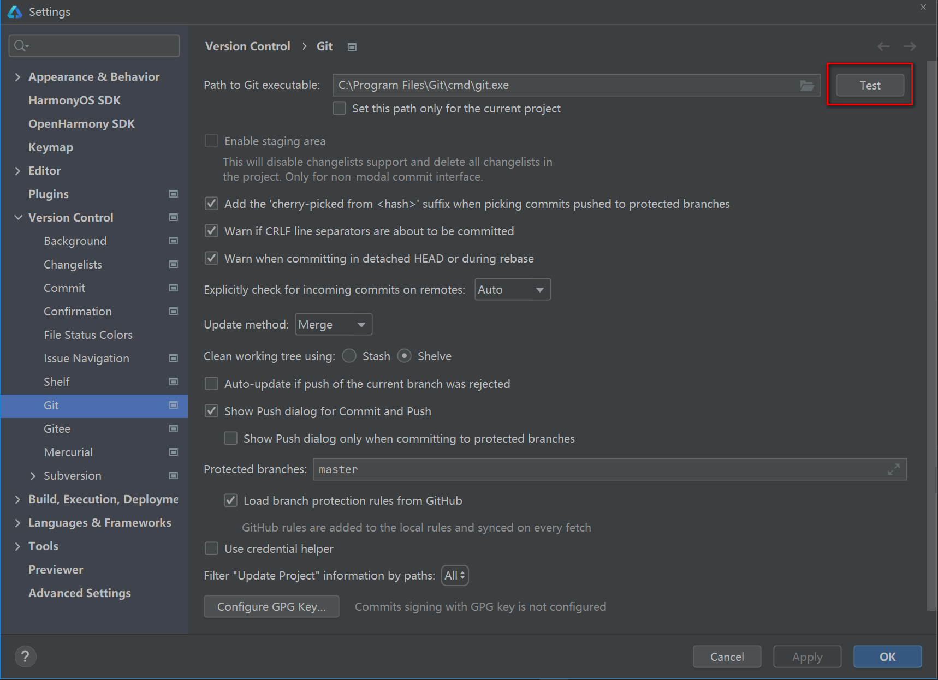The width and height of the screenshot is (938, 680).
Task: Uncheck Warn if CRLF line separators option
Action: click(x=211, y=230)
